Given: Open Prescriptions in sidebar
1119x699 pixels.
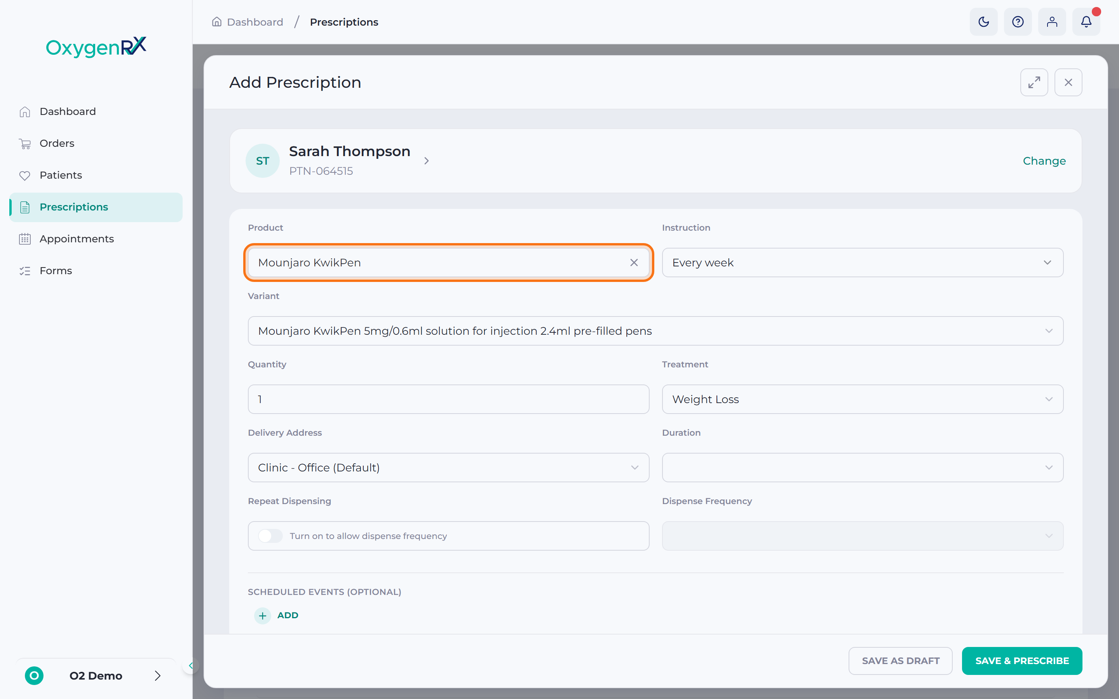Looking at the screenshot, I should [x=96, y=207].
